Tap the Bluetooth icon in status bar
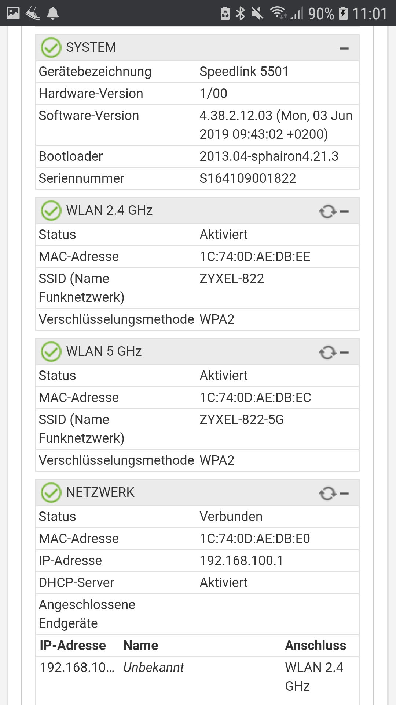The height and width of the screenshot is (705, 396). (241, 14)
